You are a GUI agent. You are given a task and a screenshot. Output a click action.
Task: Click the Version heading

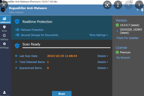click(121, 20)
